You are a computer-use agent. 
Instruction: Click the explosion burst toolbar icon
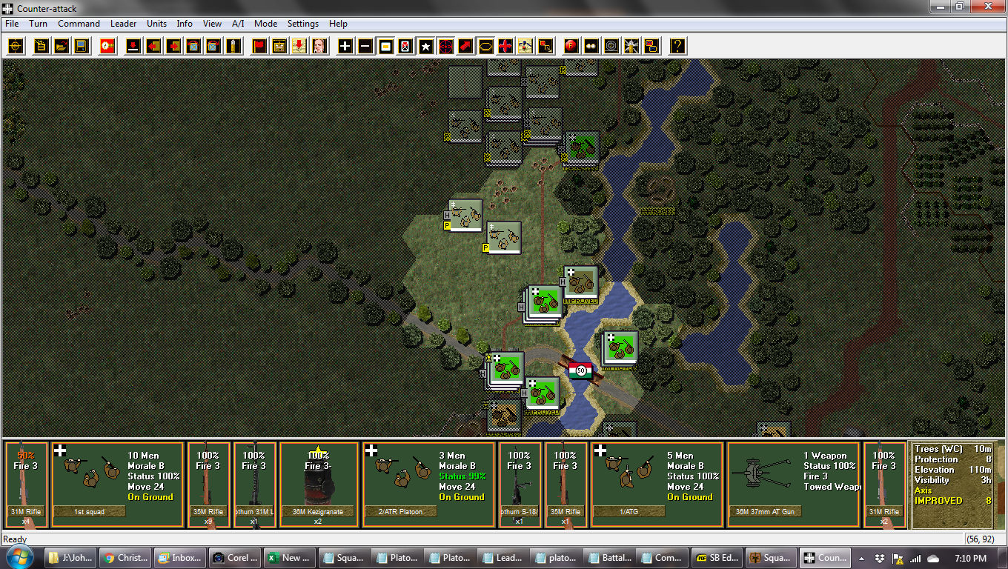click(631, 46)
